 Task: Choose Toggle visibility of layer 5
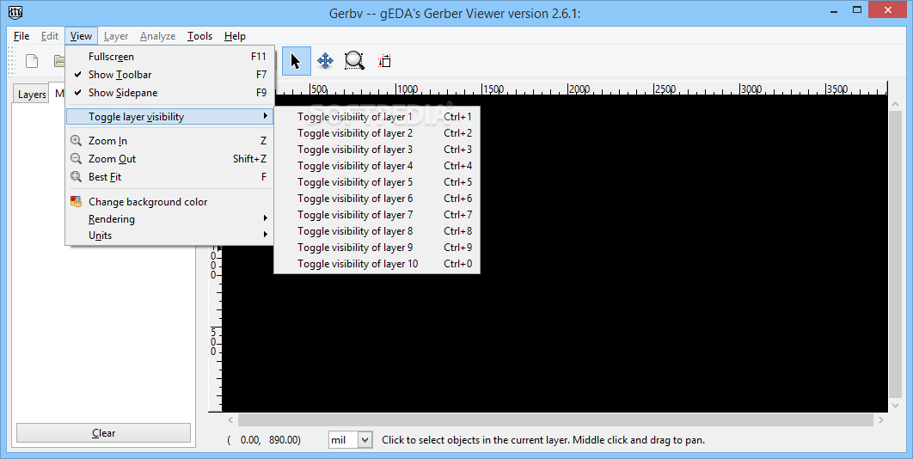pyautogui.click(x=377, y=181)
